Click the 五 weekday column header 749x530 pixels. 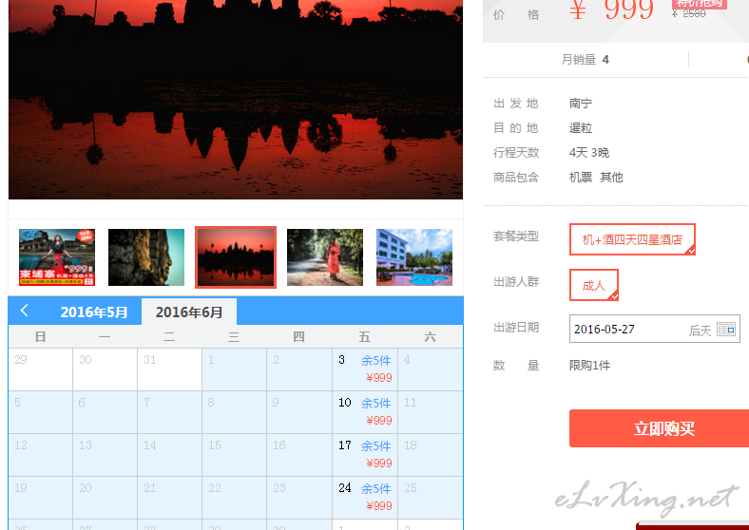364,337
